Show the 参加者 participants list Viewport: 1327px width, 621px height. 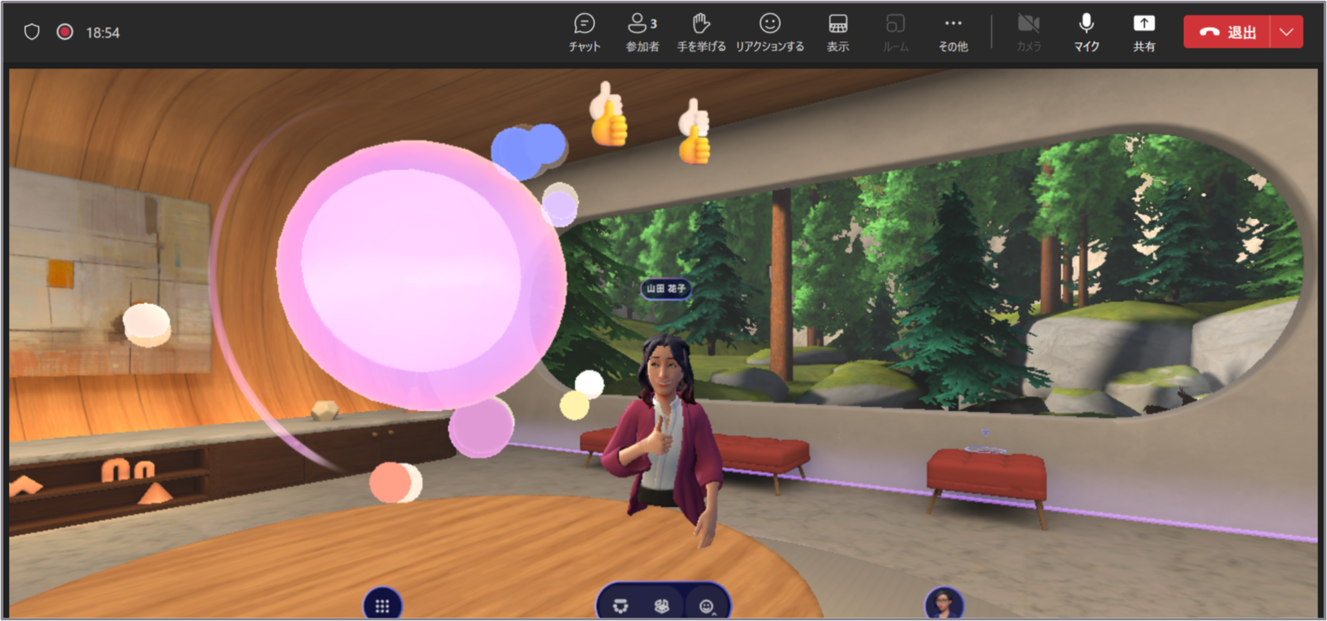(642, 32)
